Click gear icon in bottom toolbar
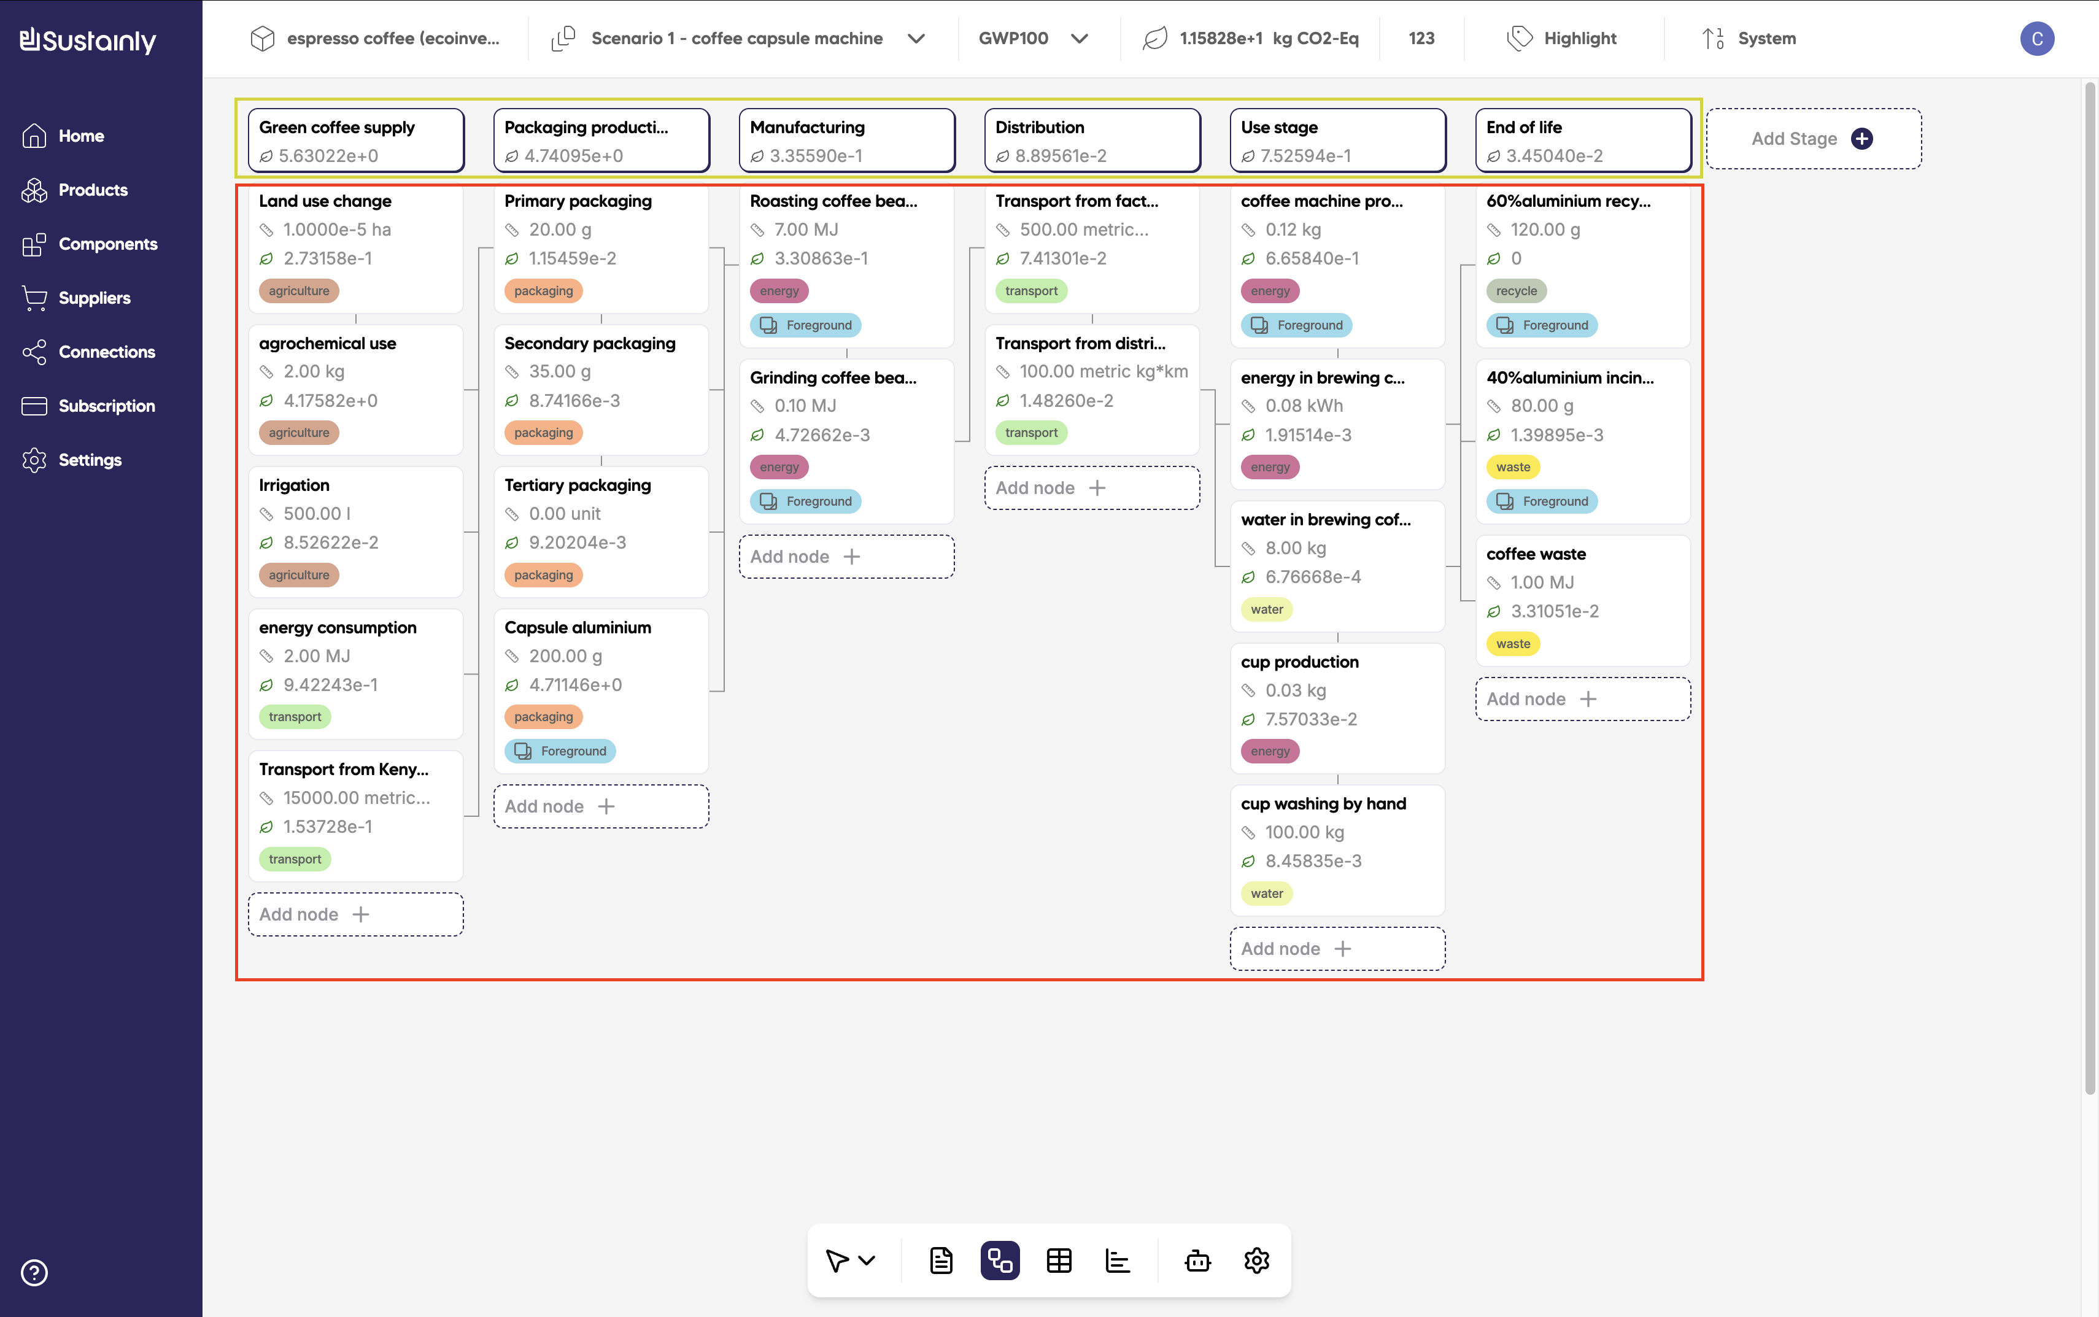2099x1317 pixels. coord(1256,1261)
